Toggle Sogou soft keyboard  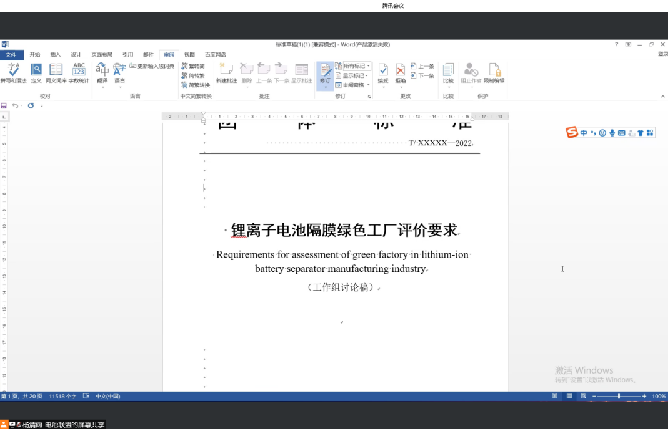pyautogui.click(x=622, y=133)
